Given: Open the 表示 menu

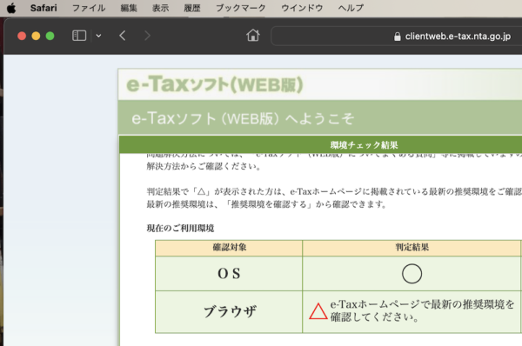Looking at the screenshot, I should (160, 8).
